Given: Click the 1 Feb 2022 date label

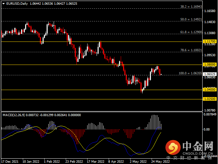Looking at the screenshot, I should [x=52, y=162].
